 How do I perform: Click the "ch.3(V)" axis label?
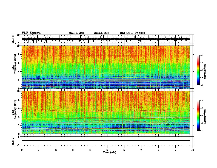pos(13,141)
